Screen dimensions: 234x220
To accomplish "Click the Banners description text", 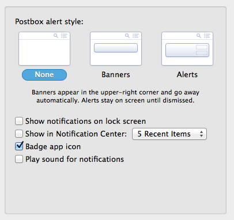I will [115, 96].
